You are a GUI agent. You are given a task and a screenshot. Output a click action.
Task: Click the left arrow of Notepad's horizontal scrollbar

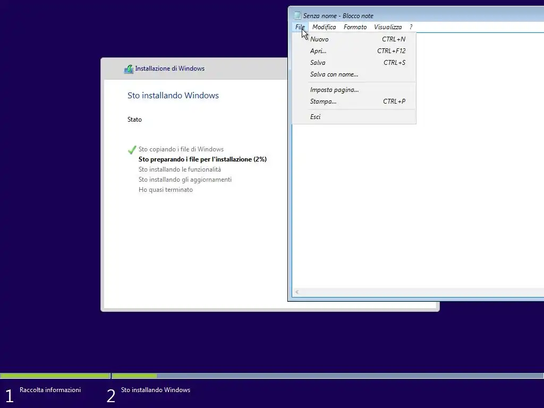point(297,292)
